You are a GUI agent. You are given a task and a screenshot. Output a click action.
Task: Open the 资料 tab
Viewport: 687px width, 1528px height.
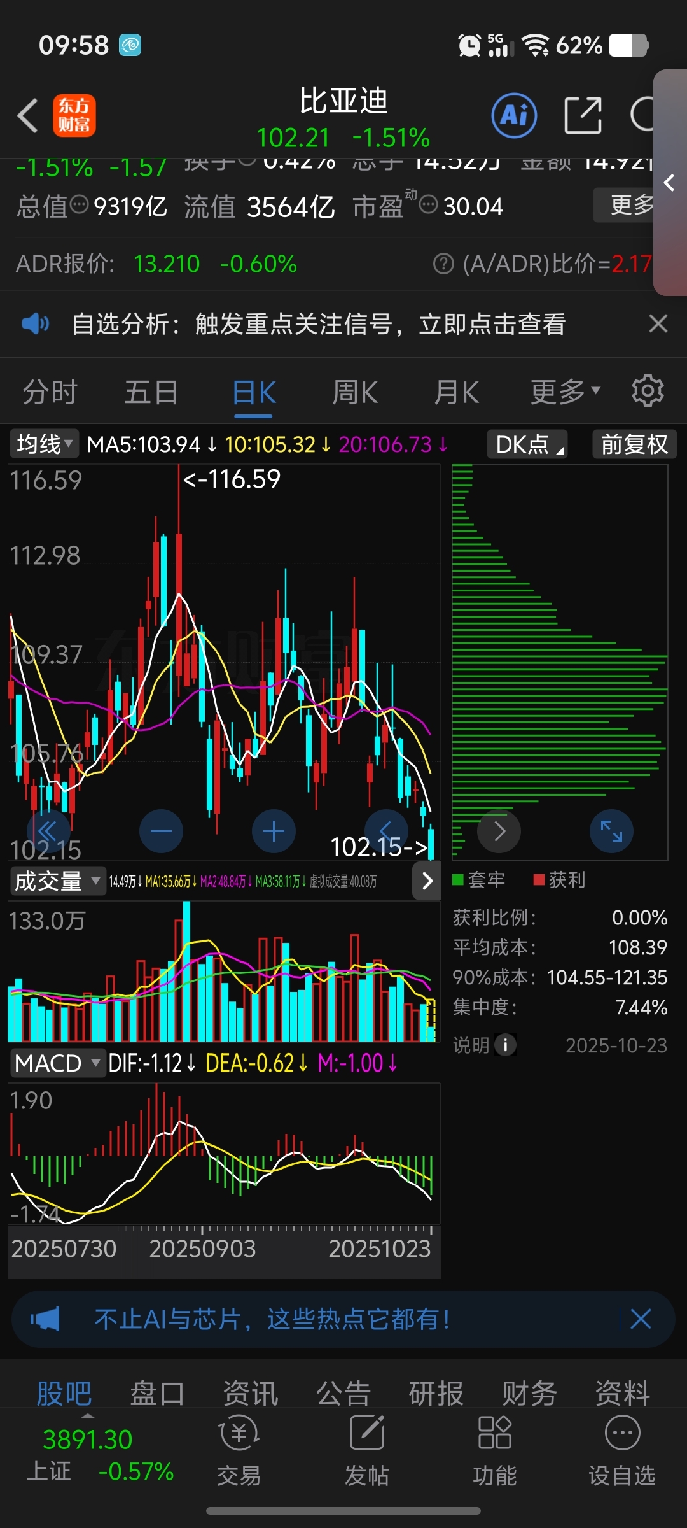pyautogui.click(x=623, y=1394)
